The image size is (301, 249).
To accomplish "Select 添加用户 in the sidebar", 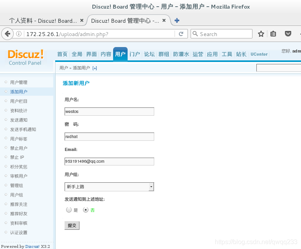I will point(19,92).
